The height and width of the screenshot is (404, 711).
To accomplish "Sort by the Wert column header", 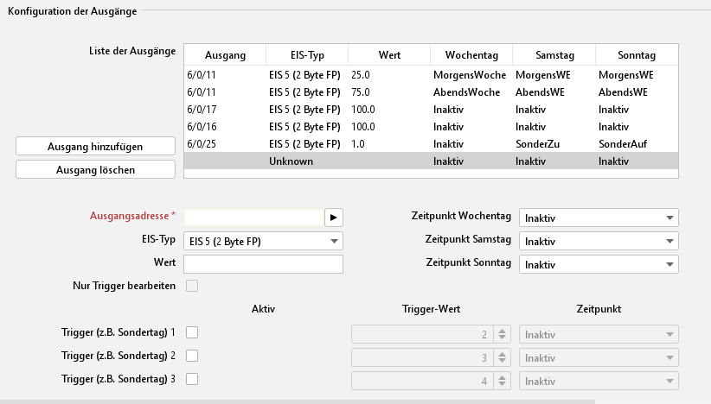I will tap(389, 55).
